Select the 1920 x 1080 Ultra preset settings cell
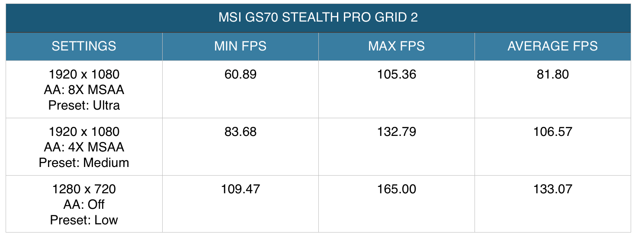Viewport: 635px width, 236px height. point(84,89)
